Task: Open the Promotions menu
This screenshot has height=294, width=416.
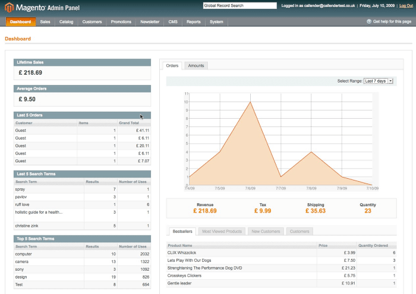Action: 121,22
